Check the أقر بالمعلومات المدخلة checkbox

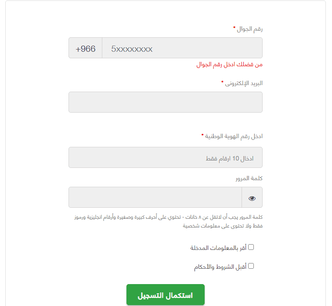point(251,247)
